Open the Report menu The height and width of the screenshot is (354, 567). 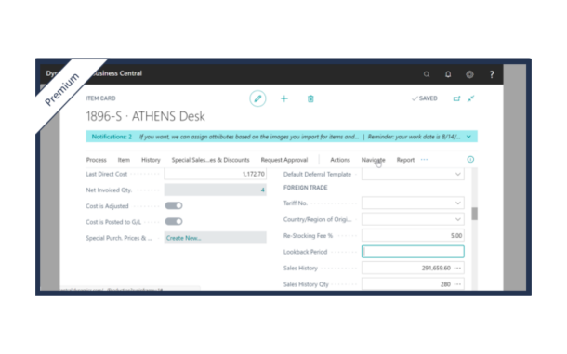click(405, 160)
